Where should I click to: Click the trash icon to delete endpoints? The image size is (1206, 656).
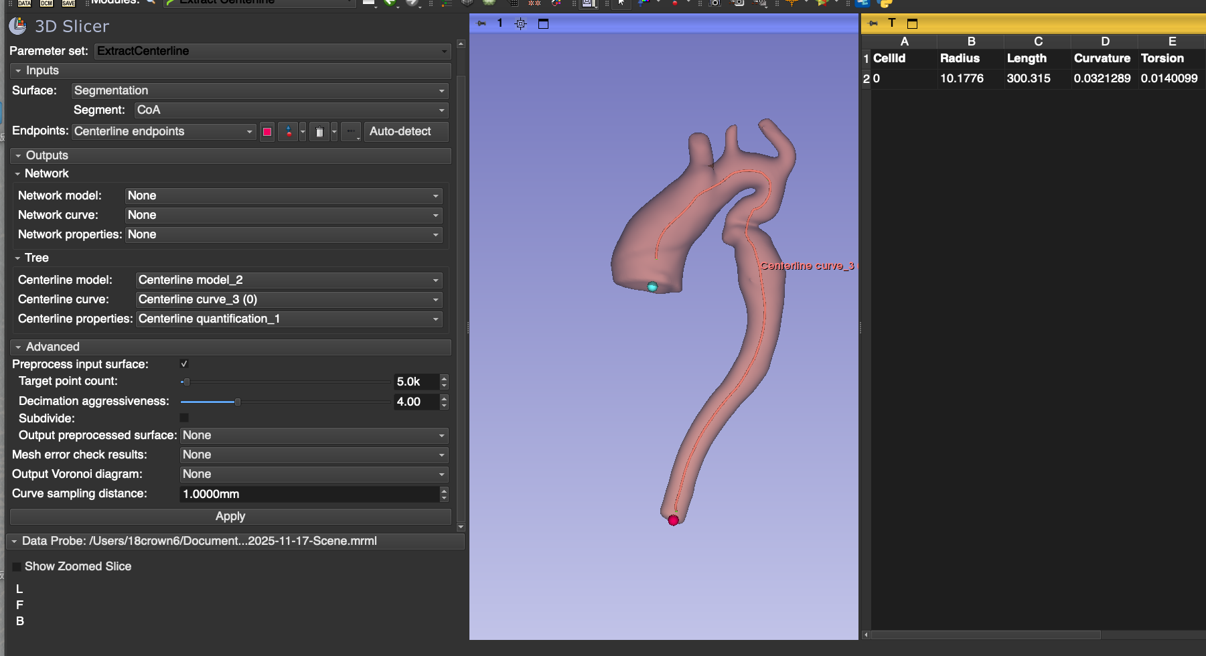tap(319, 132)
